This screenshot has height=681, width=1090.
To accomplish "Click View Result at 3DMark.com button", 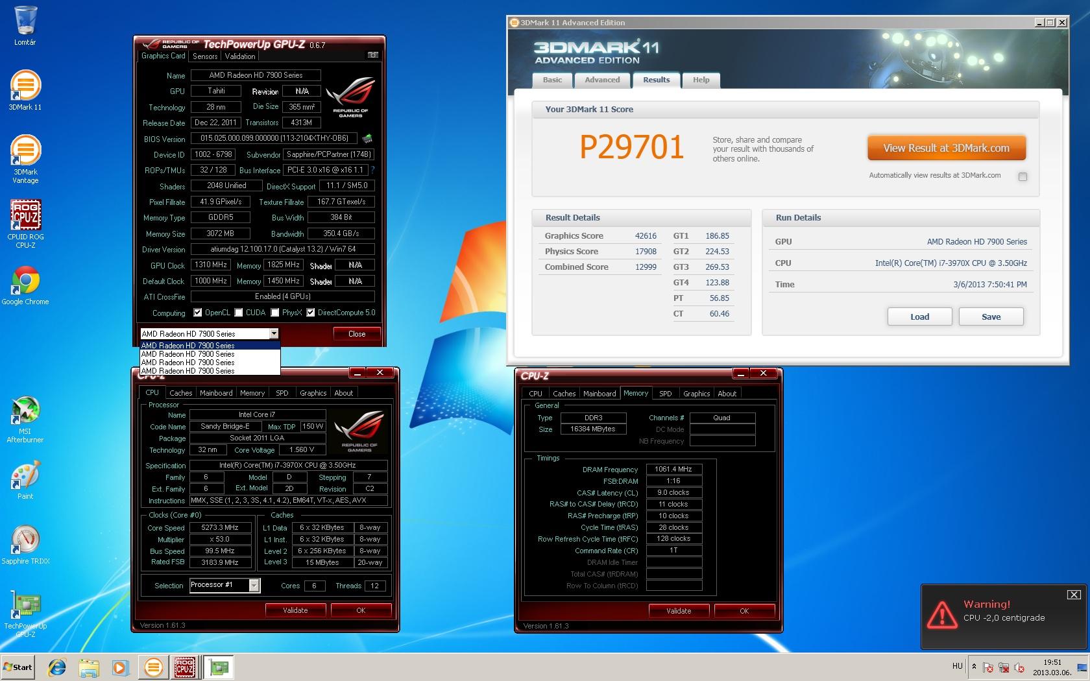I will pos(947,148).
